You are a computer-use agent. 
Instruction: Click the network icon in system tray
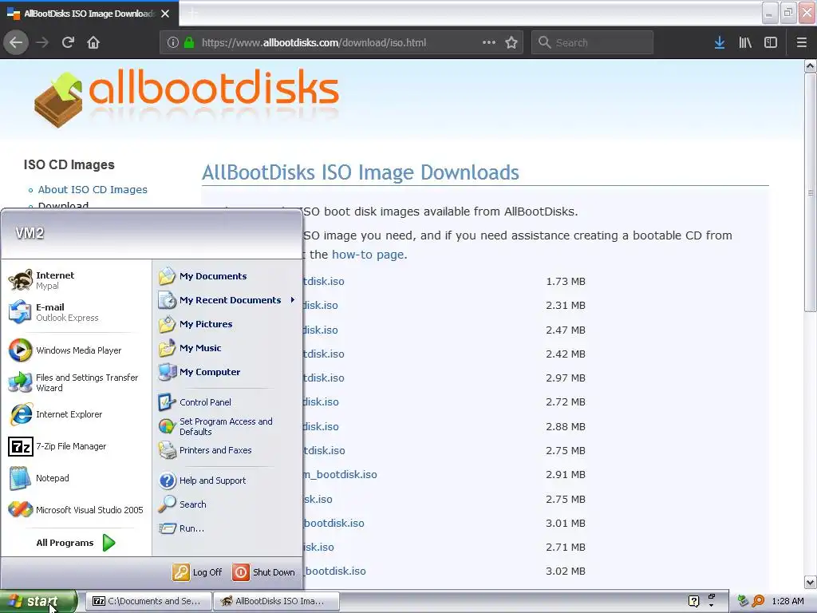pyautogui.click(x=743, y=602)
